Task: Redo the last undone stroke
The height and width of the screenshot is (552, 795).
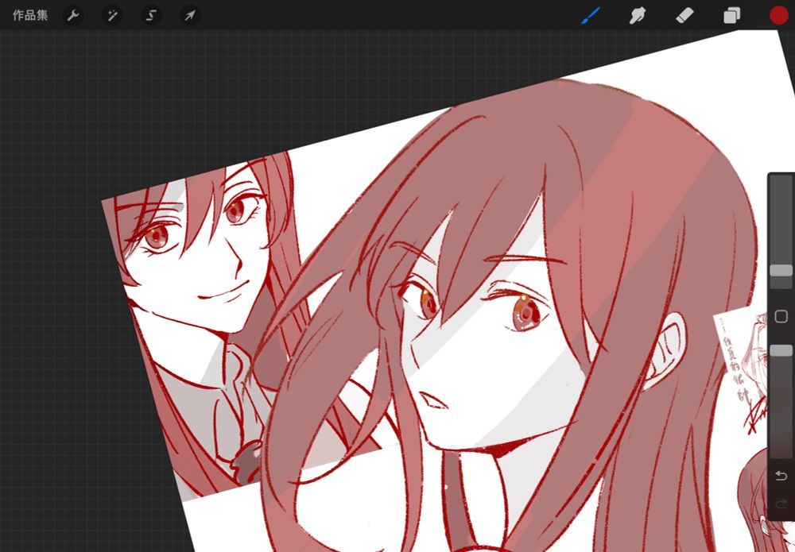Action: click(781, 504)
